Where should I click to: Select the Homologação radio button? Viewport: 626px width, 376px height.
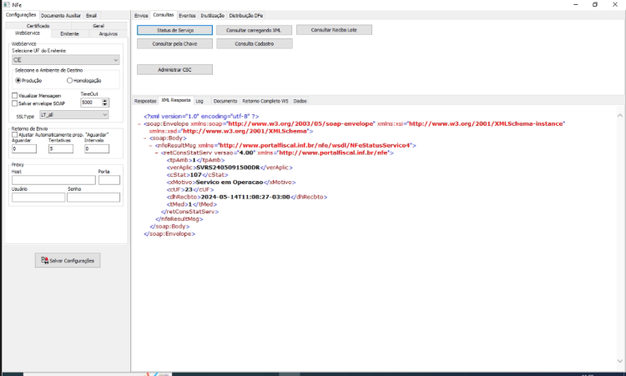click(69, 81)
